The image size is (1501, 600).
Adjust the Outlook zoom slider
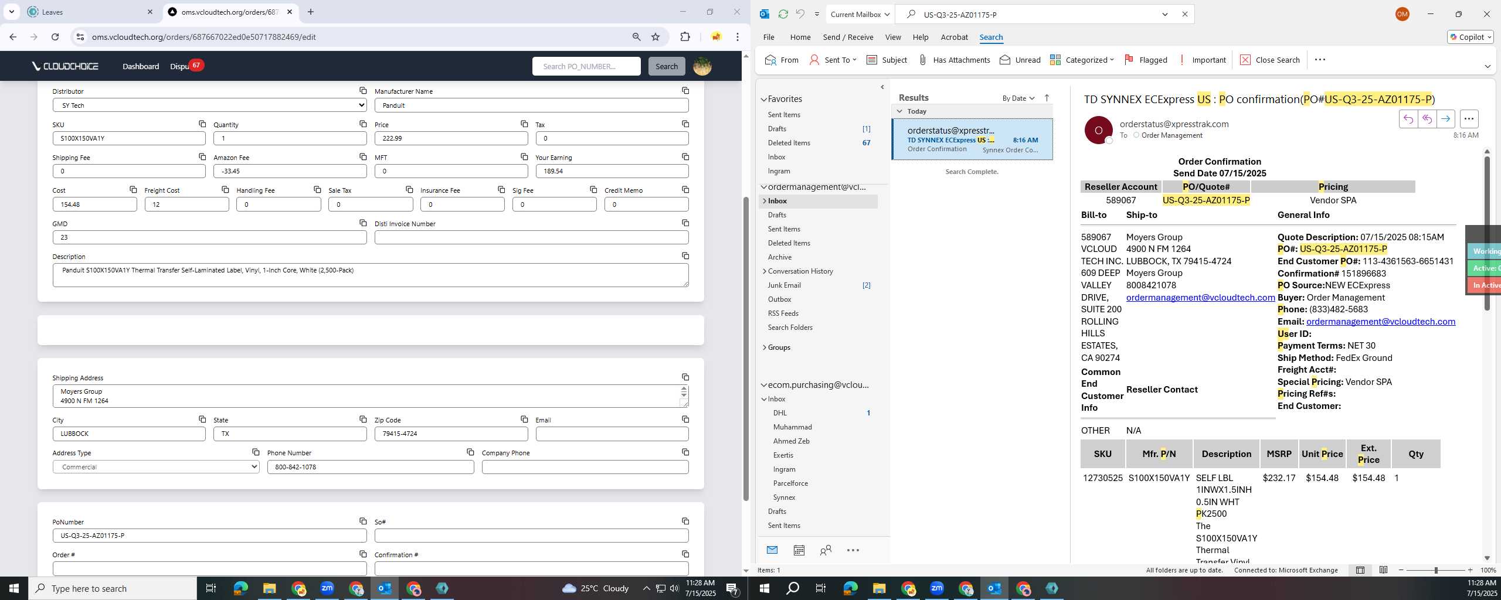click(x=1436, y=570)
